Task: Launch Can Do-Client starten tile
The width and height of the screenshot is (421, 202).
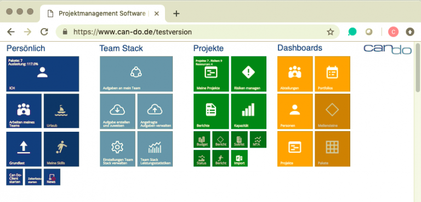Action: point(14,177)
